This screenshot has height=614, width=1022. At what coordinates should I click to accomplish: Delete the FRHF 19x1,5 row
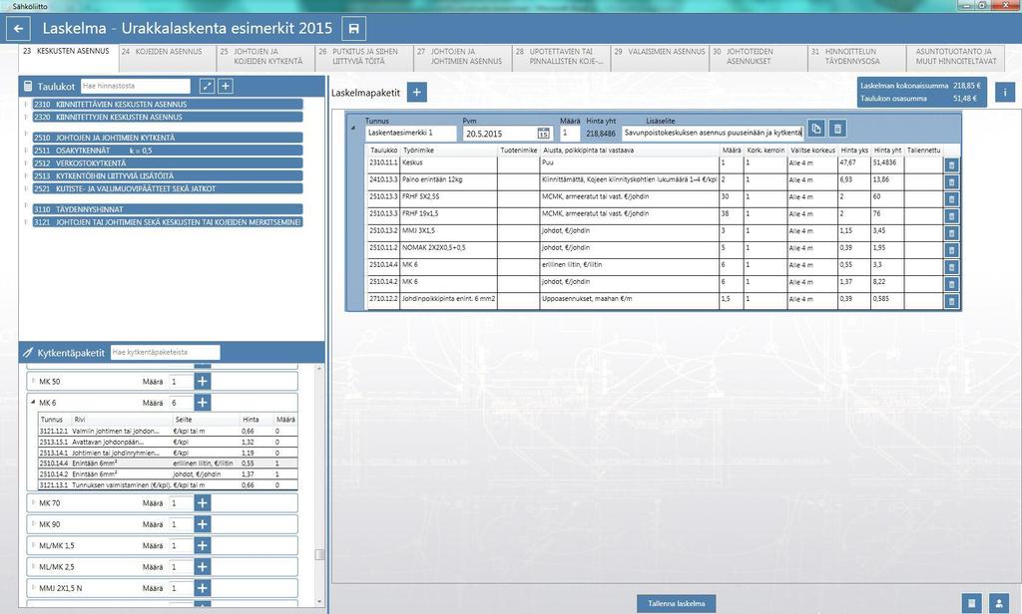tap(951, 216)
